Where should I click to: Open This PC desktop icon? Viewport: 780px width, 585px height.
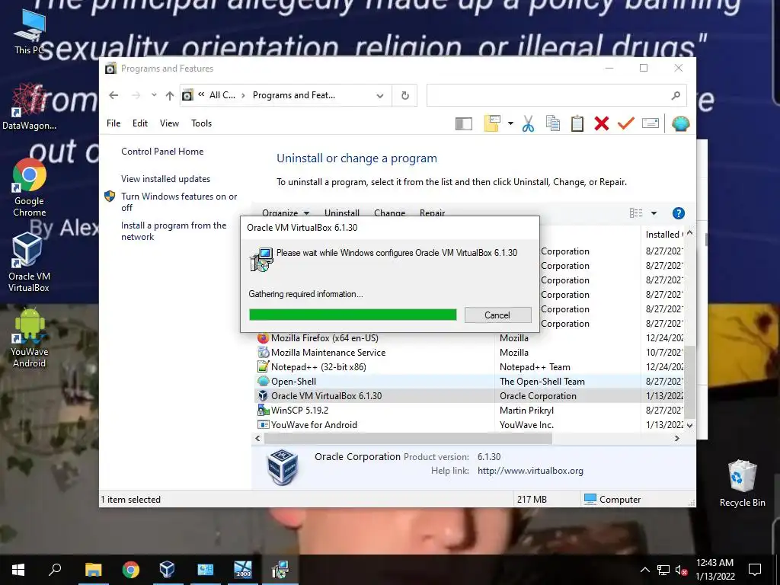point(30,32)
